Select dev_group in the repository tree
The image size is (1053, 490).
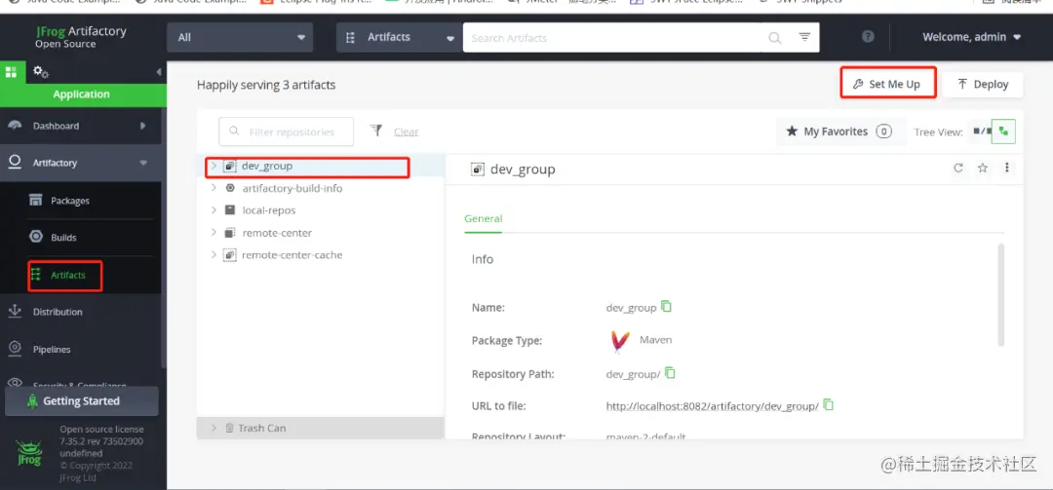267,166
